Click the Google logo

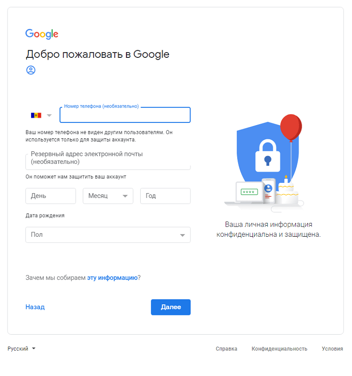click(x=41, y=34)
